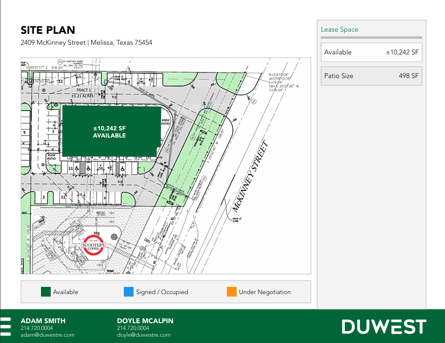The height and width of the screenshot is (343, 445).
Task: Click the Scooter's Coffee logo
Action: click(94, 245)
